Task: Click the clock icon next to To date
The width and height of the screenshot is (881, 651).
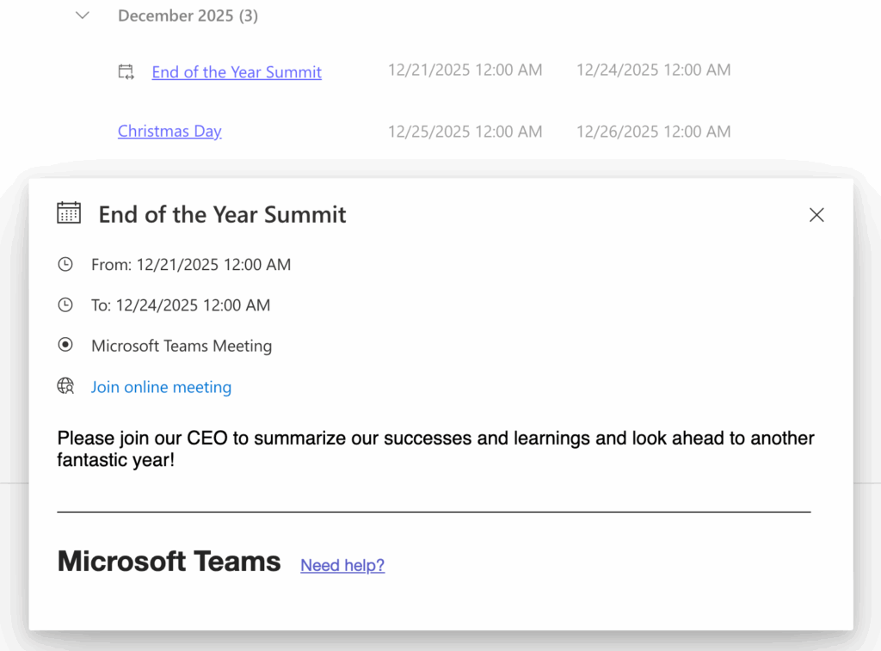Action: 65,304
